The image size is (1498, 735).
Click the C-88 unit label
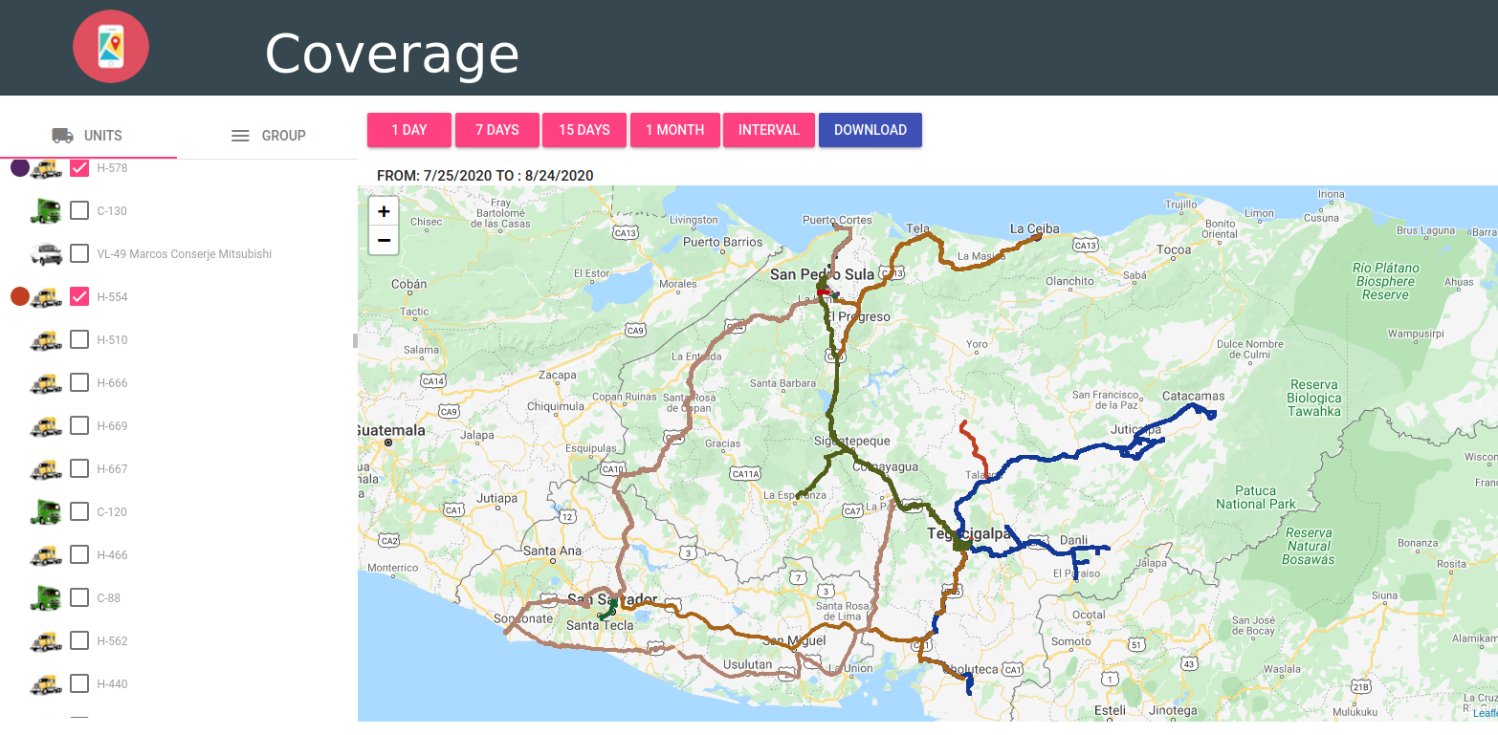click(x=110, y=598)
